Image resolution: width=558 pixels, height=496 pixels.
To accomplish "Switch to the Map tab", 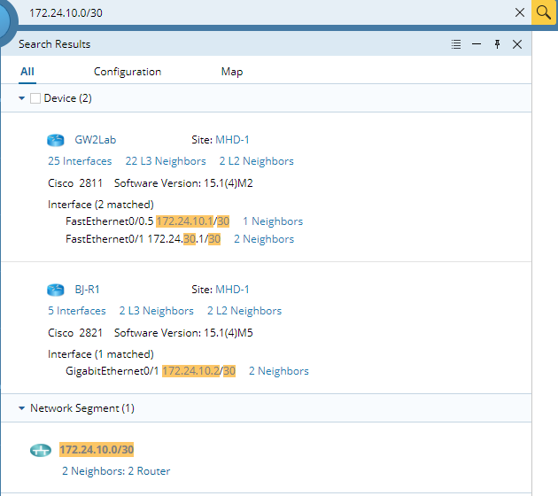I will tap(232, 72).
